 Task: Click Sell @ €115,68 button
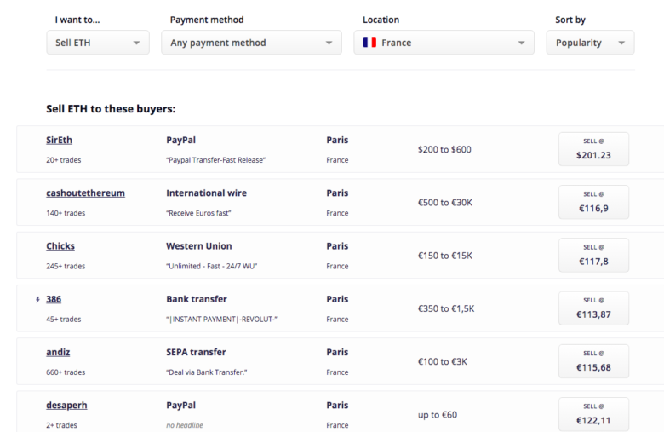pos(593,361)
